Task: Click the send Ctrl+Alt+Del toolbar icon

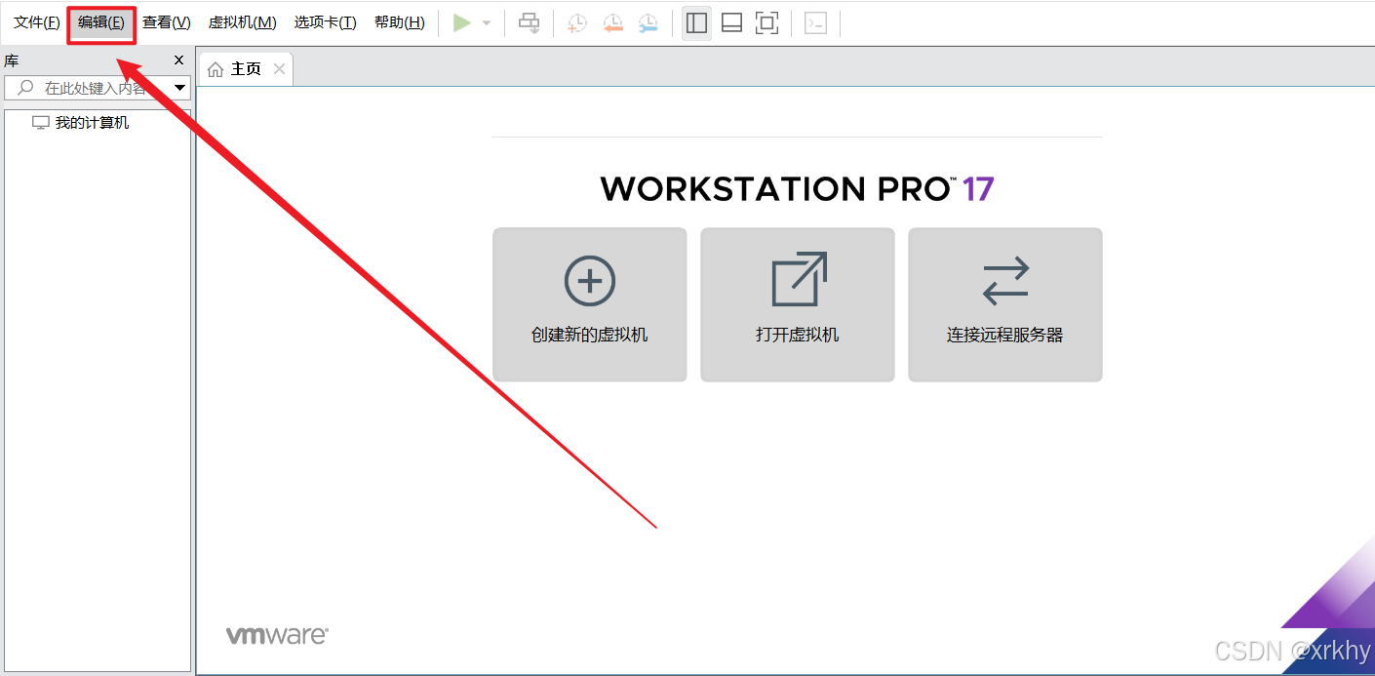Action: (x=529, y=22)
